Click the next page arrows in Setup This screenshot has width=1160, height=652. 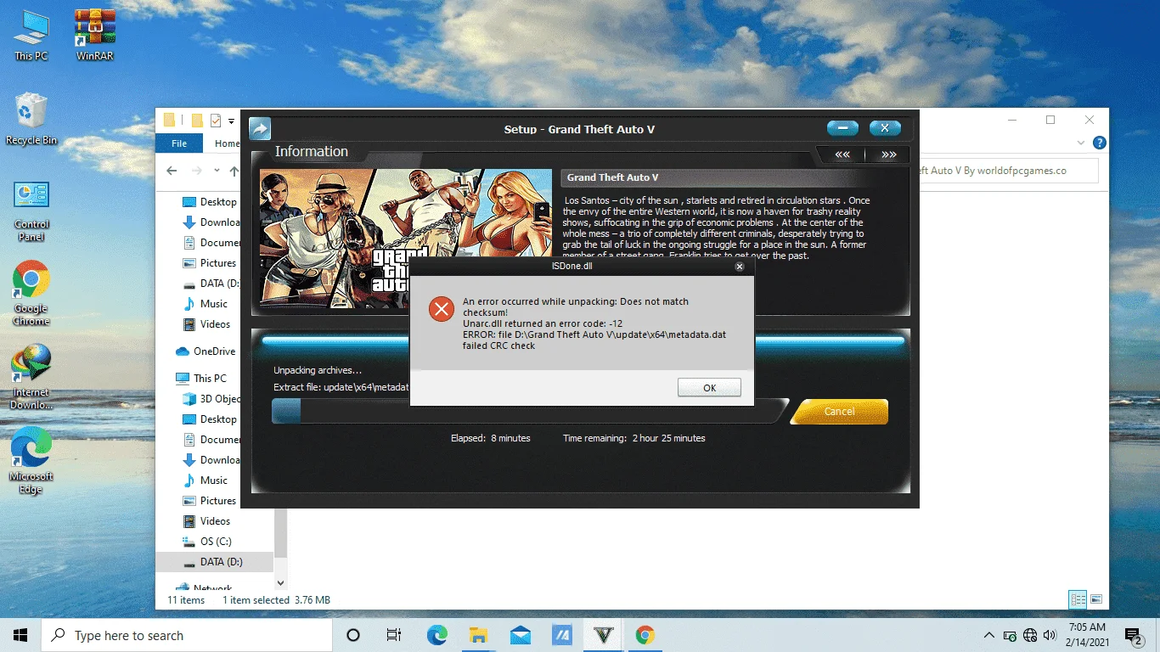click(x=888, y=155)
